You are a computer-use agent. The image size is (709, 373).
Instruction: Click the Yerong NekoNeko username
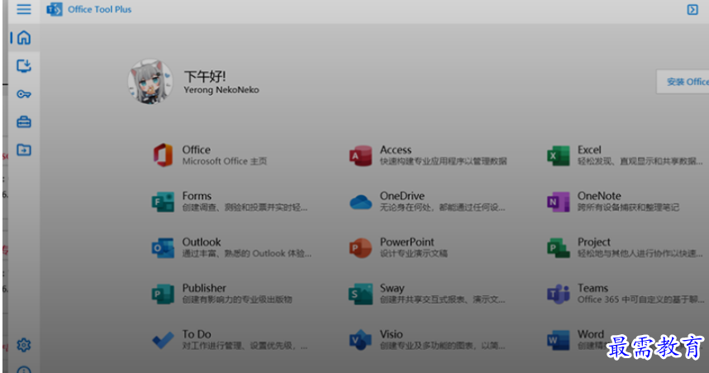point(221,89)
